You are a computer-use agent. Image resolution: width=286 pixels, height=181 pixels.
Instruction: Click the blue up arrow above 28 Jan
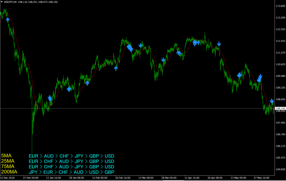click(69, 89)
